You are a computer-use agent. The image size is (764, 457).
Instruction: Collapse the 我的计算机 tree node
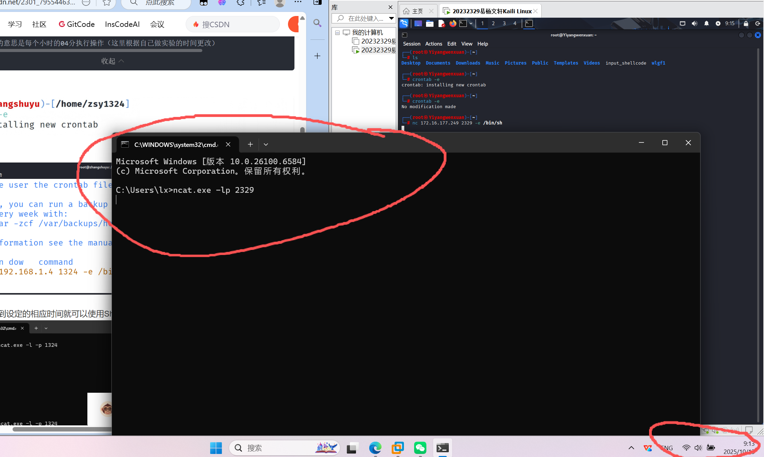pos(337,33)
